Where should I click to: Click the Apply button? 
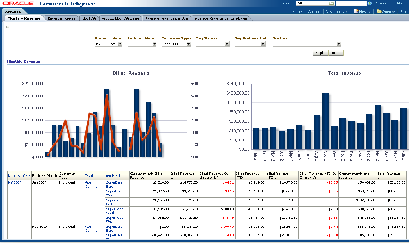click(x=320, y=53)
